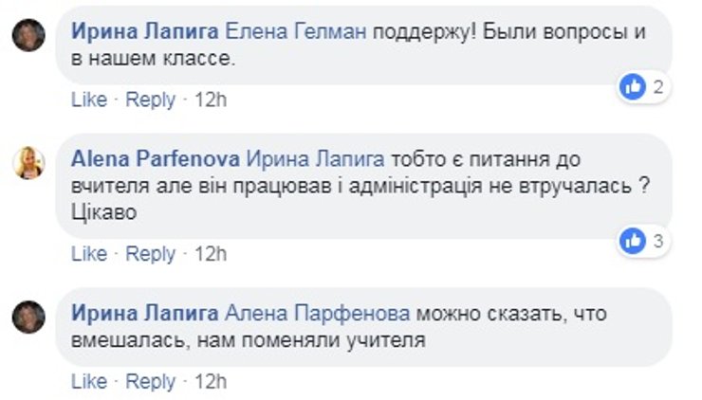Screen dimensions: 702x400
Task: Open the 12h timestamp under Alena's comment
Action: pyautogui.click(x=211, y=253)
